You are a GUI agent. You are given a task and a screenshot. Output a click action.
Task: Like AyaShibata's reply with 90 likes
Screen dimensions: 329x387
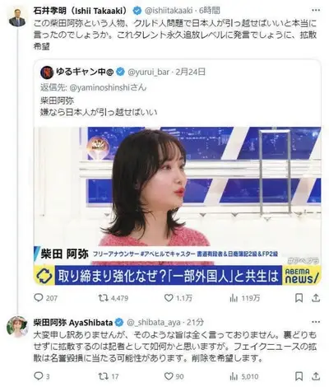[169, 375]
